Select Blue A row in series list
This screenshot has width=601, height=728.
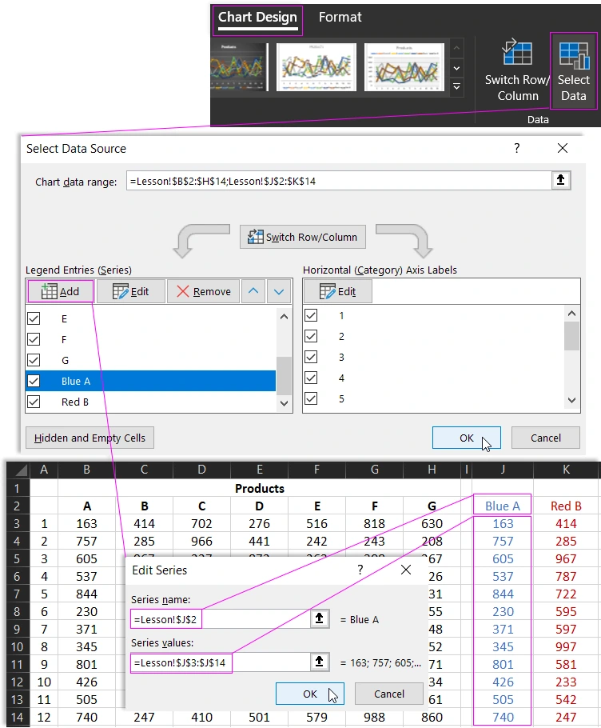pos(151,381)
